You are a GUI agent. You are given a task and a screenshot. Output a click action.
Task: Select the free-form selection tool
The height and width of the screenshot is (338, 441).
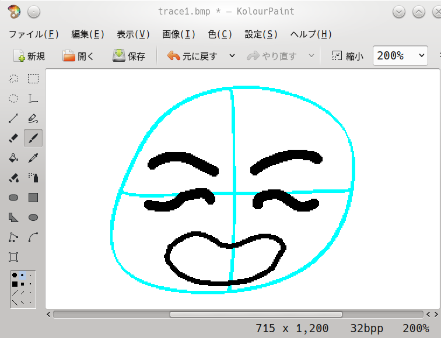[x=13, y=79]
